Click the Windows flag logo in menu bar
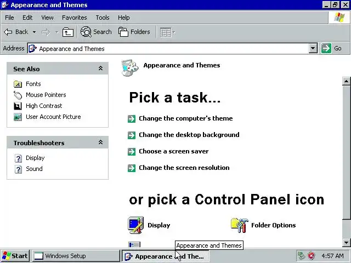Screen dimensions: 351x263 pyautogui.click(x=339, y=18)
